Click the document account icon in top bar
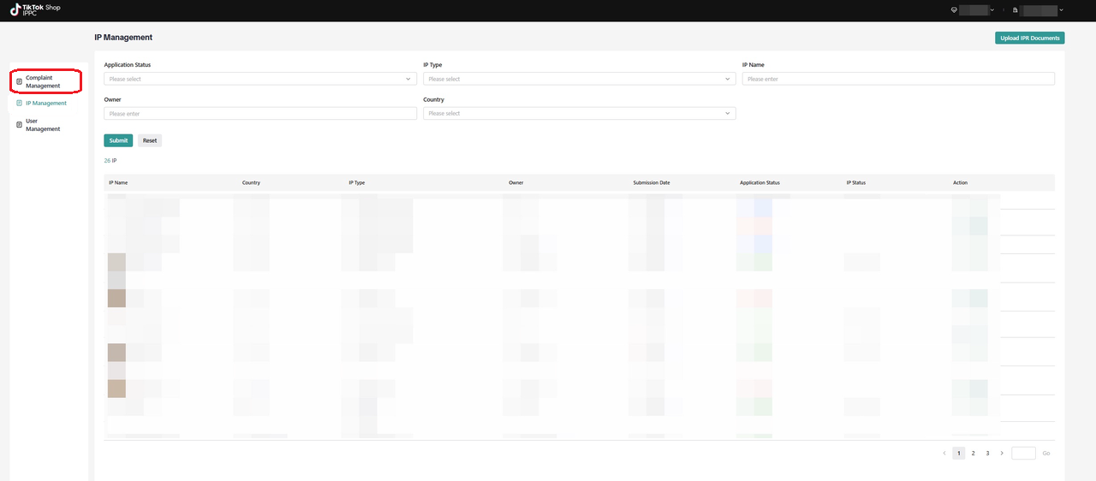 (x=1015, y=10)
